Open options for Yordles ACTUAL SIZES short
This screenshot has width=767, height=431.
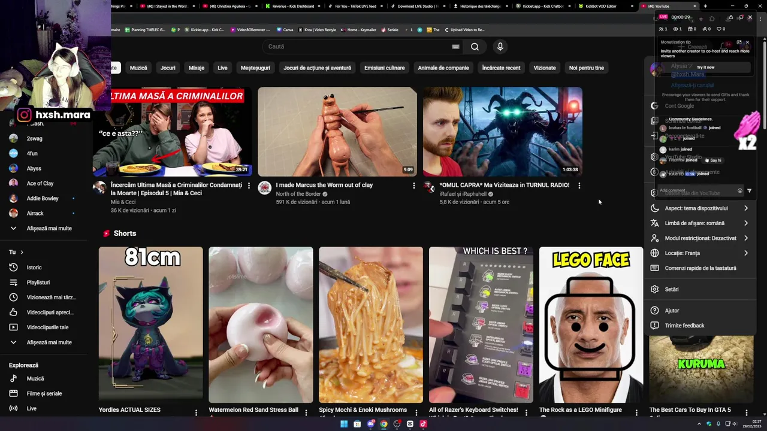pyautogui.click(x=196, y=412)
